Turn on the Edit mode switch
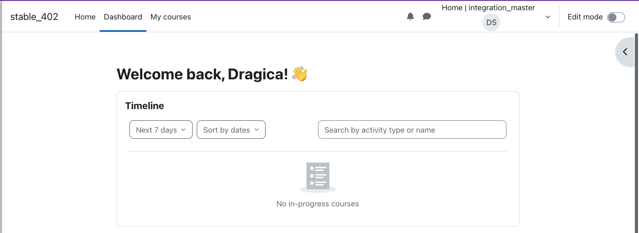 (x=616, y=17)
